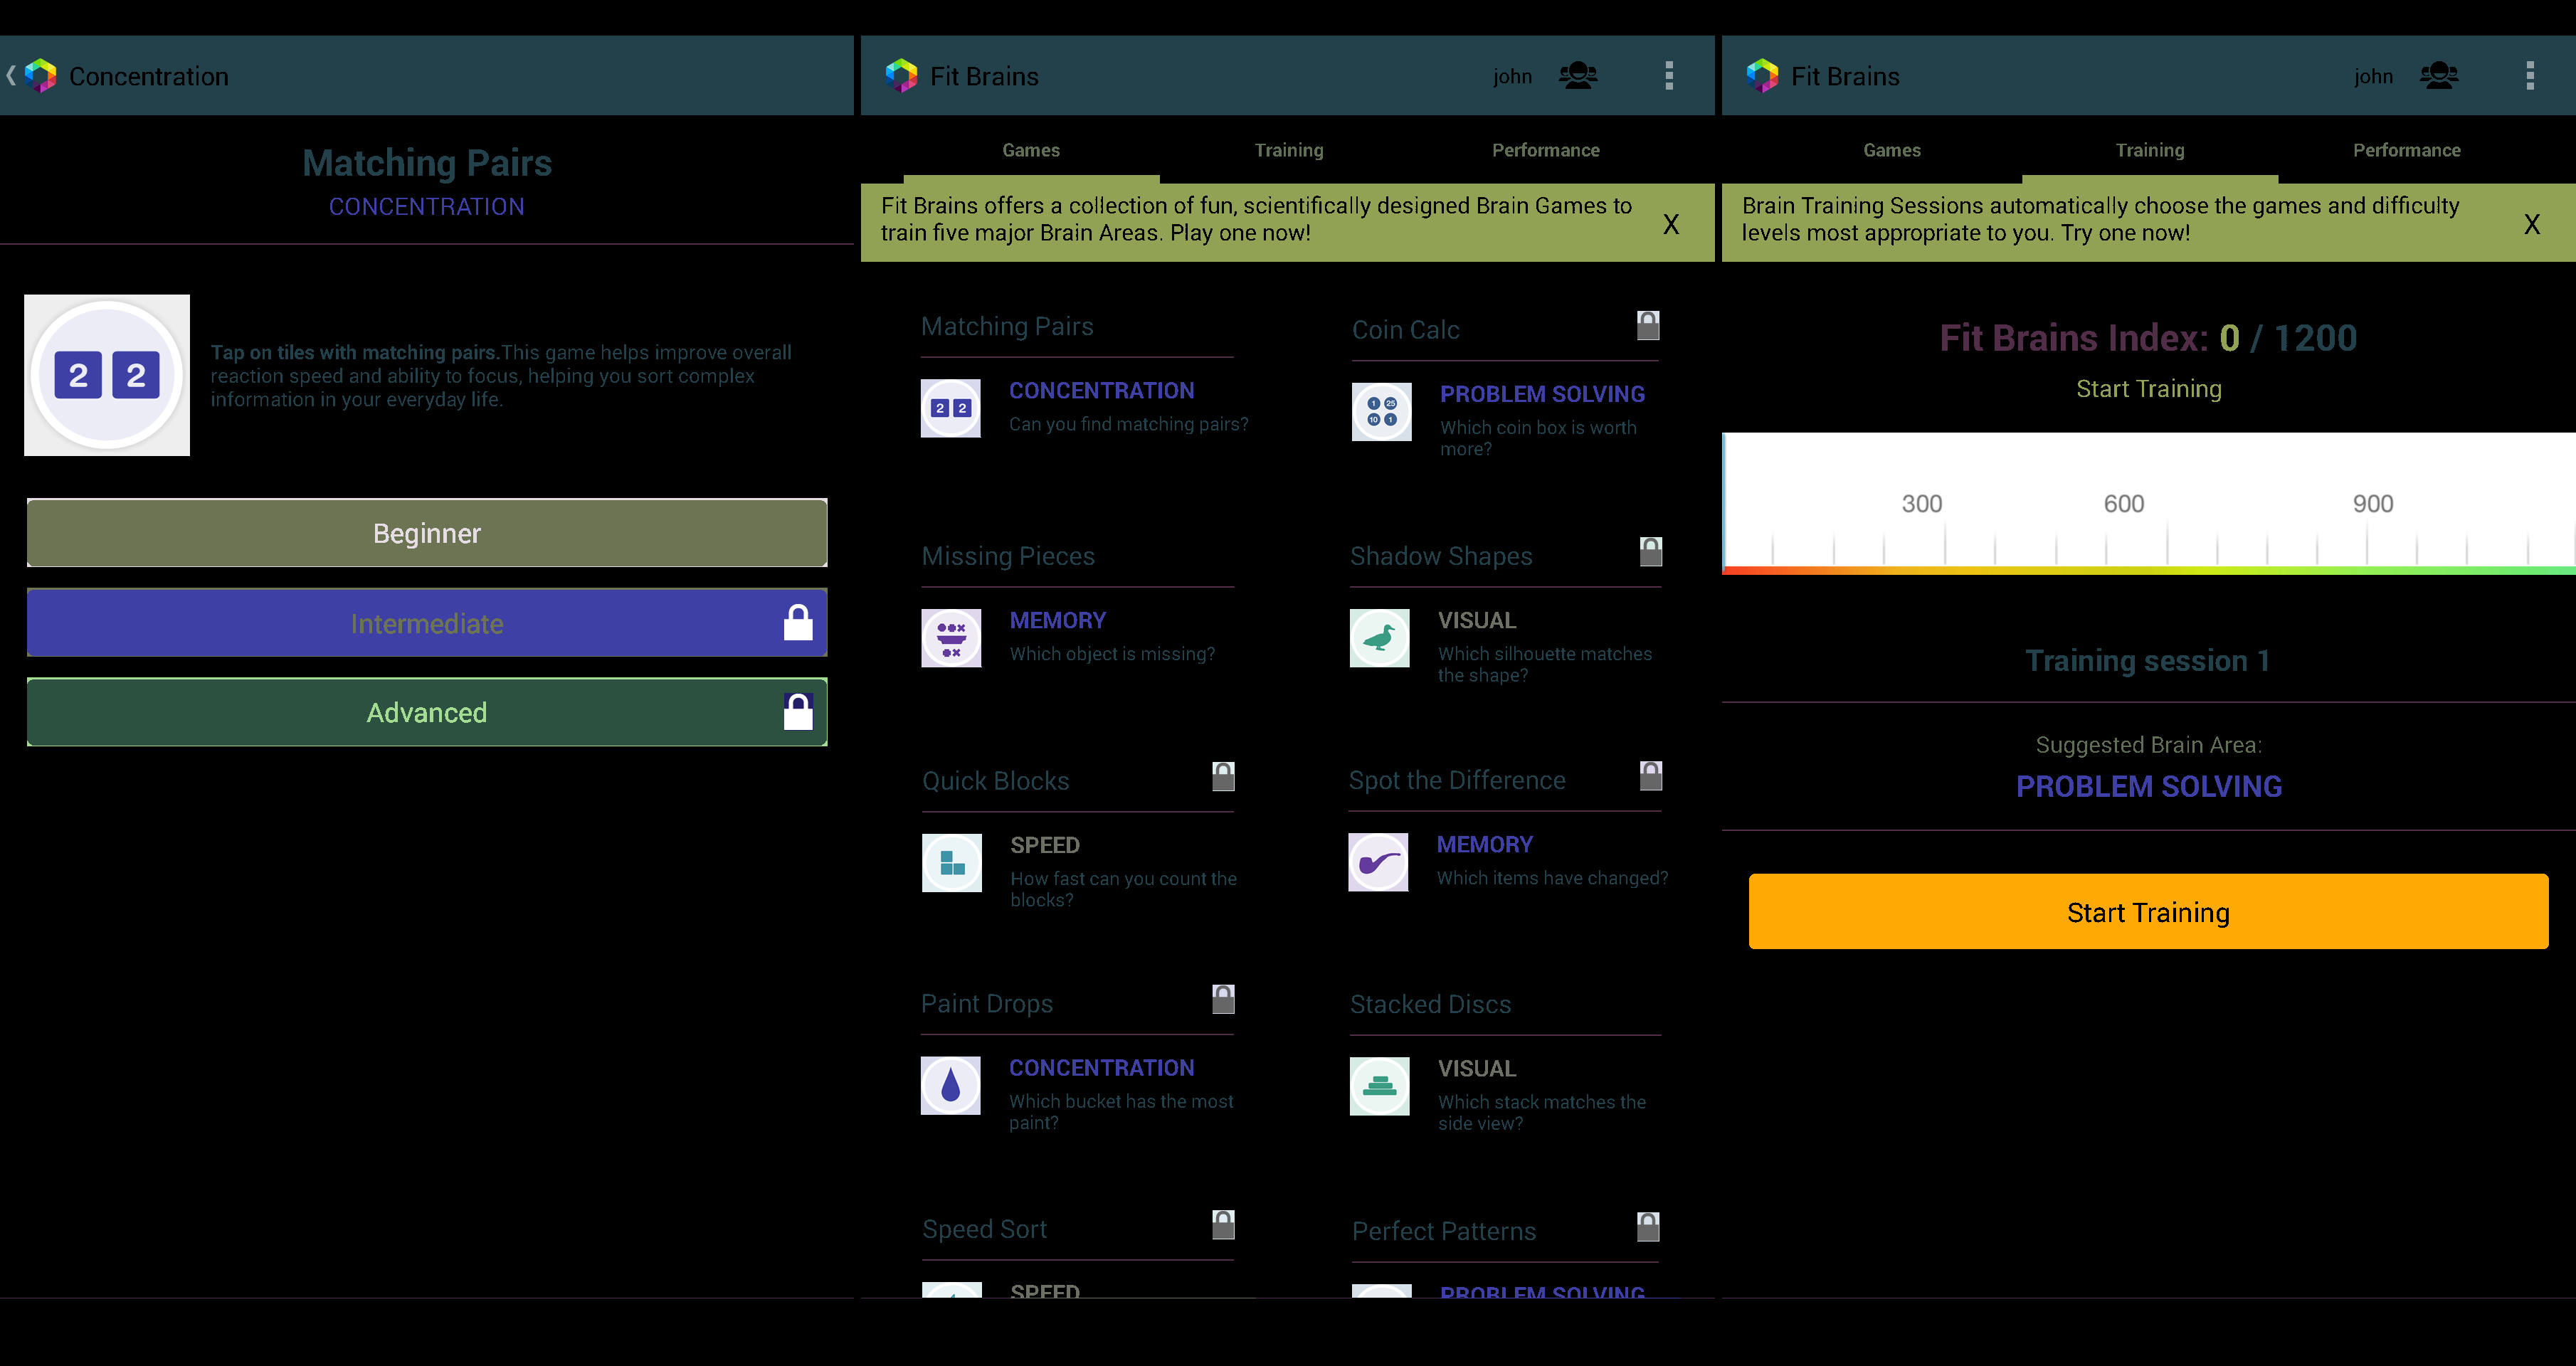This screenshot has height=1366, width=2576.
Task: Switch to Performance tab in right screen
Action: click(2407, 150)
